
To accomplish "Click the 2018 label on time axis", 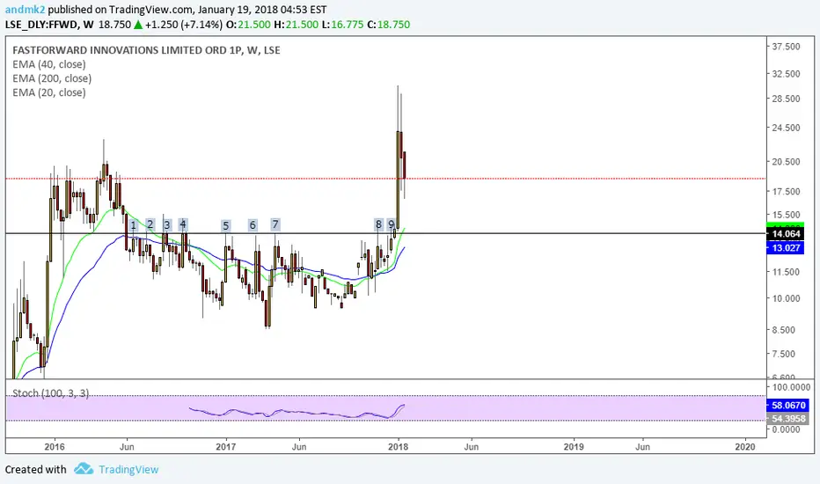I will click(398, 447).
